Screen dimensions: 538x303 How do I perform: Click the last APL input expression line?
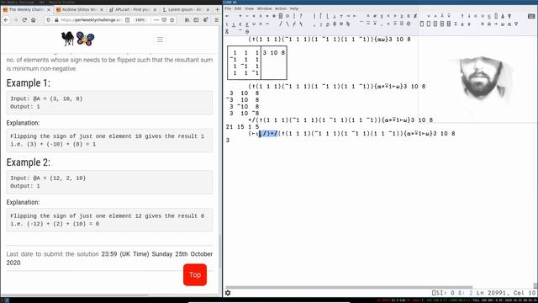coord(351,133)
